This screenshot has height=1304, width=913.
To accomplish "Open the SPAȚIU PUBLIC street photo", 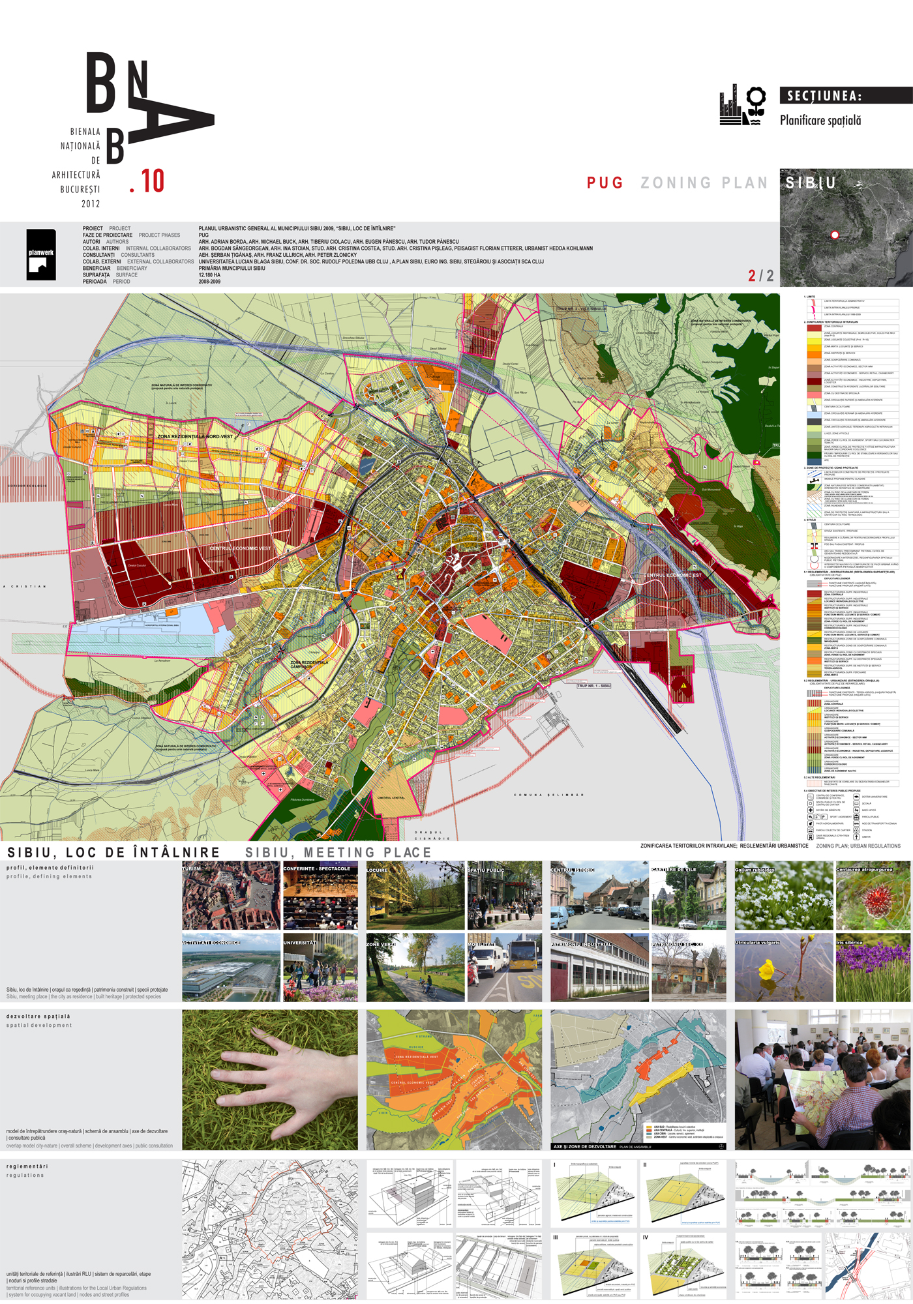I will (x=504, y=895).
